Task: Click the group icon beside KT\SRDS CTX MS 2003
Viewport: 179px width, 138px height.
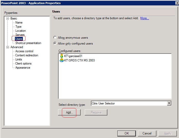Action: point(61,60)
